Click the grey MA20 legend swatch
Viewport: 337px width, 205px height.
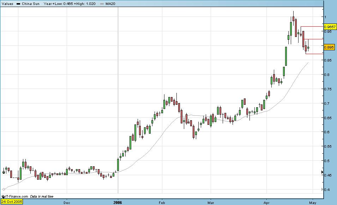pos(102,4)
